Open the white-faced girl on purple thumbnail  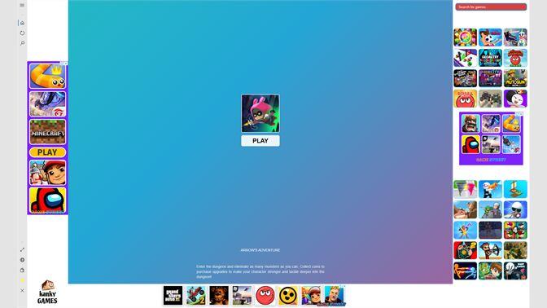515,99
